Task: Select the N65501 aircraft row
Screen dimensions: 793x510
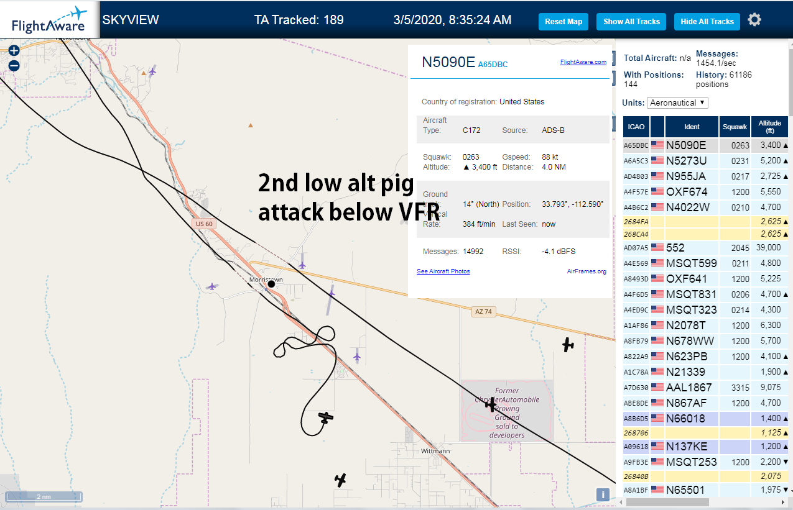Action: tap(705, 490)
